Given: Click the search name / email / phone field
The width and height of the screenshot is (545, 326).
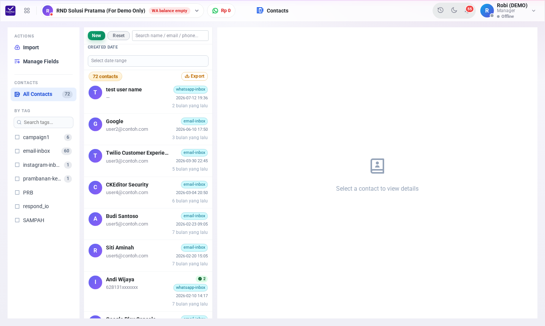Looking at the screenshot, I should (170, 36).
